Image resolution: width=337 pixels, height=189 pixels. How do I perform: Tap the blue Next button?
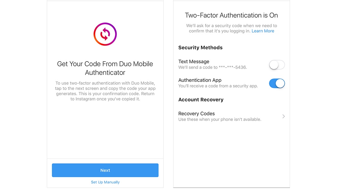105,170
